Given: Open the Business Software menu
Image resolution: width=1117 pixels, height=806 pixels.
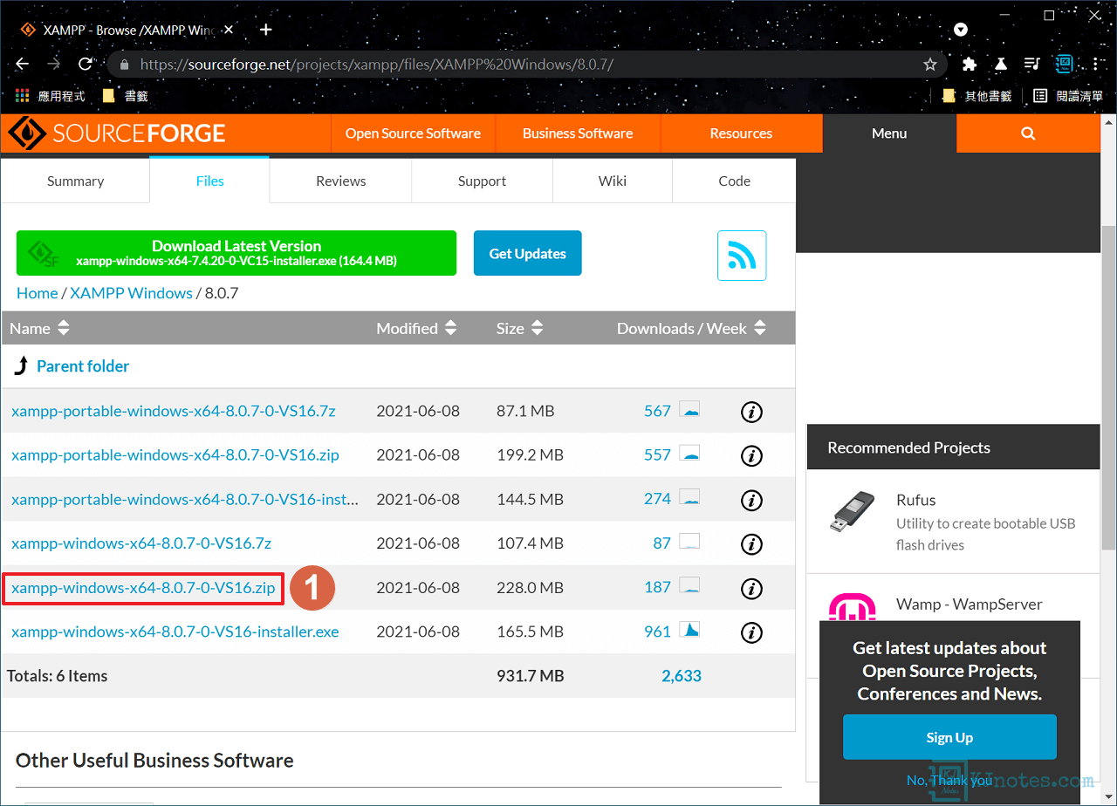Looking at the screenshot, I should [578, 133].
